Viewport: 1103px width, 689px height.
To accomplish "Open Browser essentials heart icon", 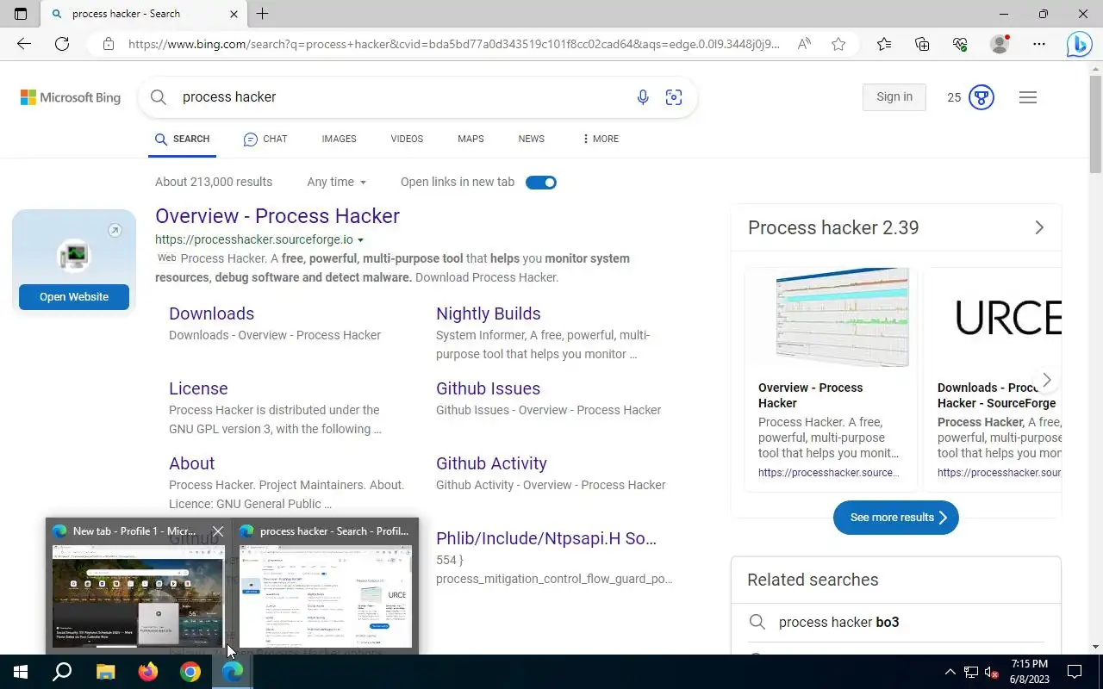I will pyautogui.click(x=960, y=44).
